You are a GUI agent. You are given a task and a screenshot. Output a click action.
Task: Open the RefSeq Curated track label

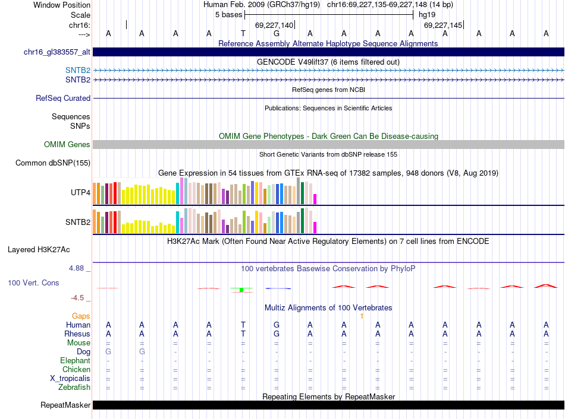coord(63,99)
